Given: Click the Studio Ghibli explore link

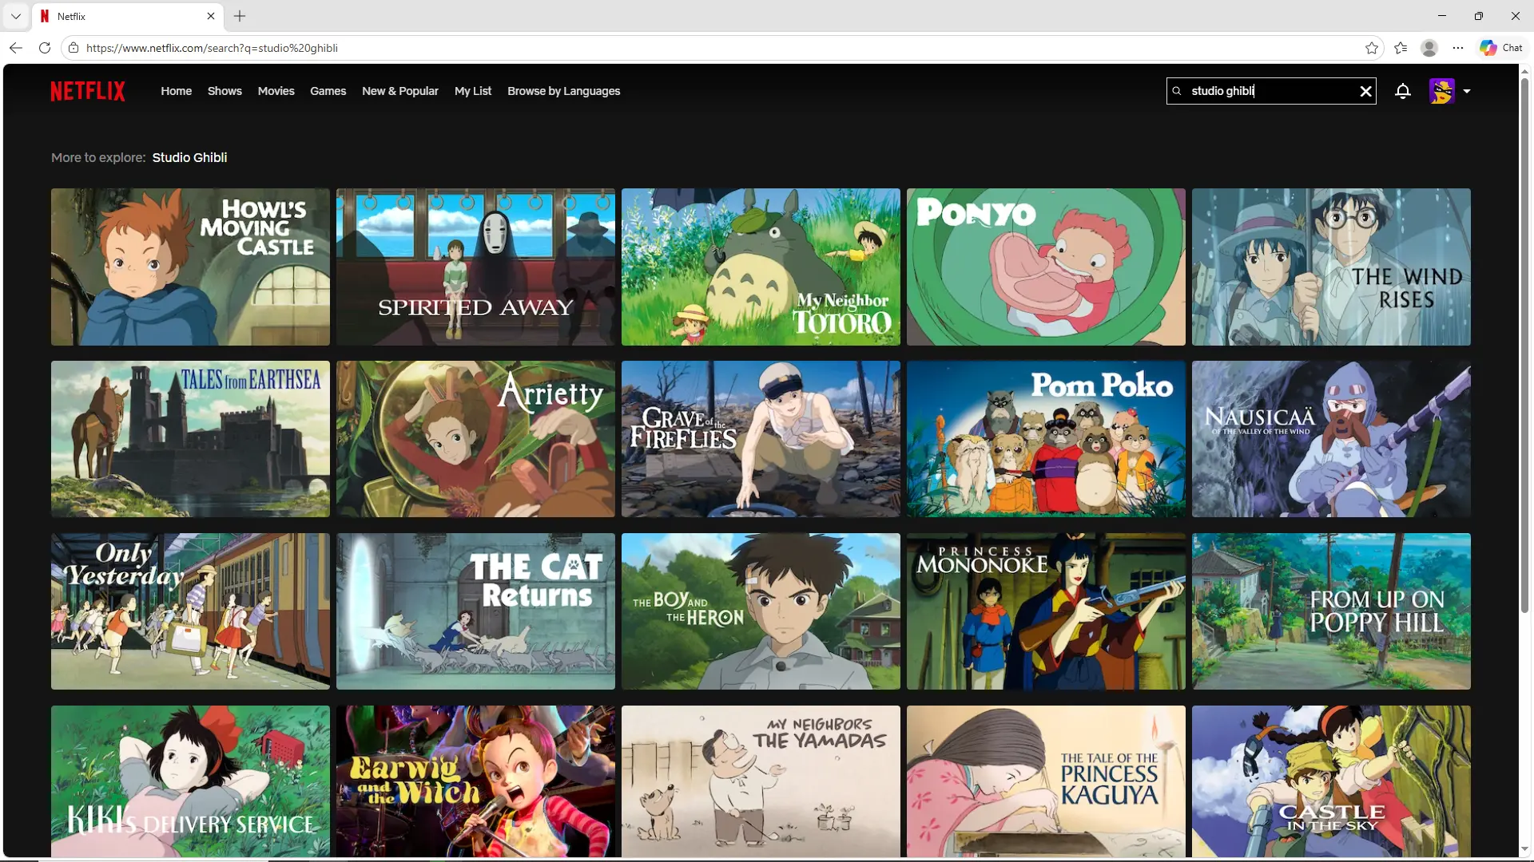Looking at the screenshot, I should click(190, 157).
